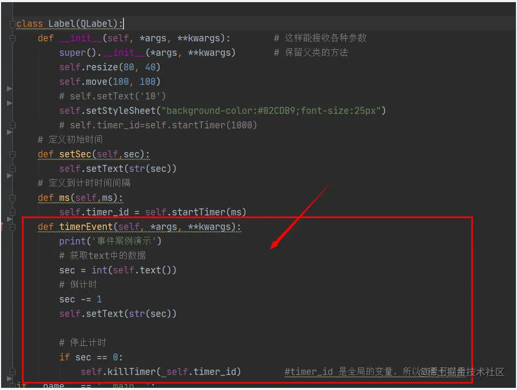Image resolution: width=517 pixels, height=390 pixels.
Task: Click the comment '# 定义到计时时间间隔'
Action: (x=84, y=183)
